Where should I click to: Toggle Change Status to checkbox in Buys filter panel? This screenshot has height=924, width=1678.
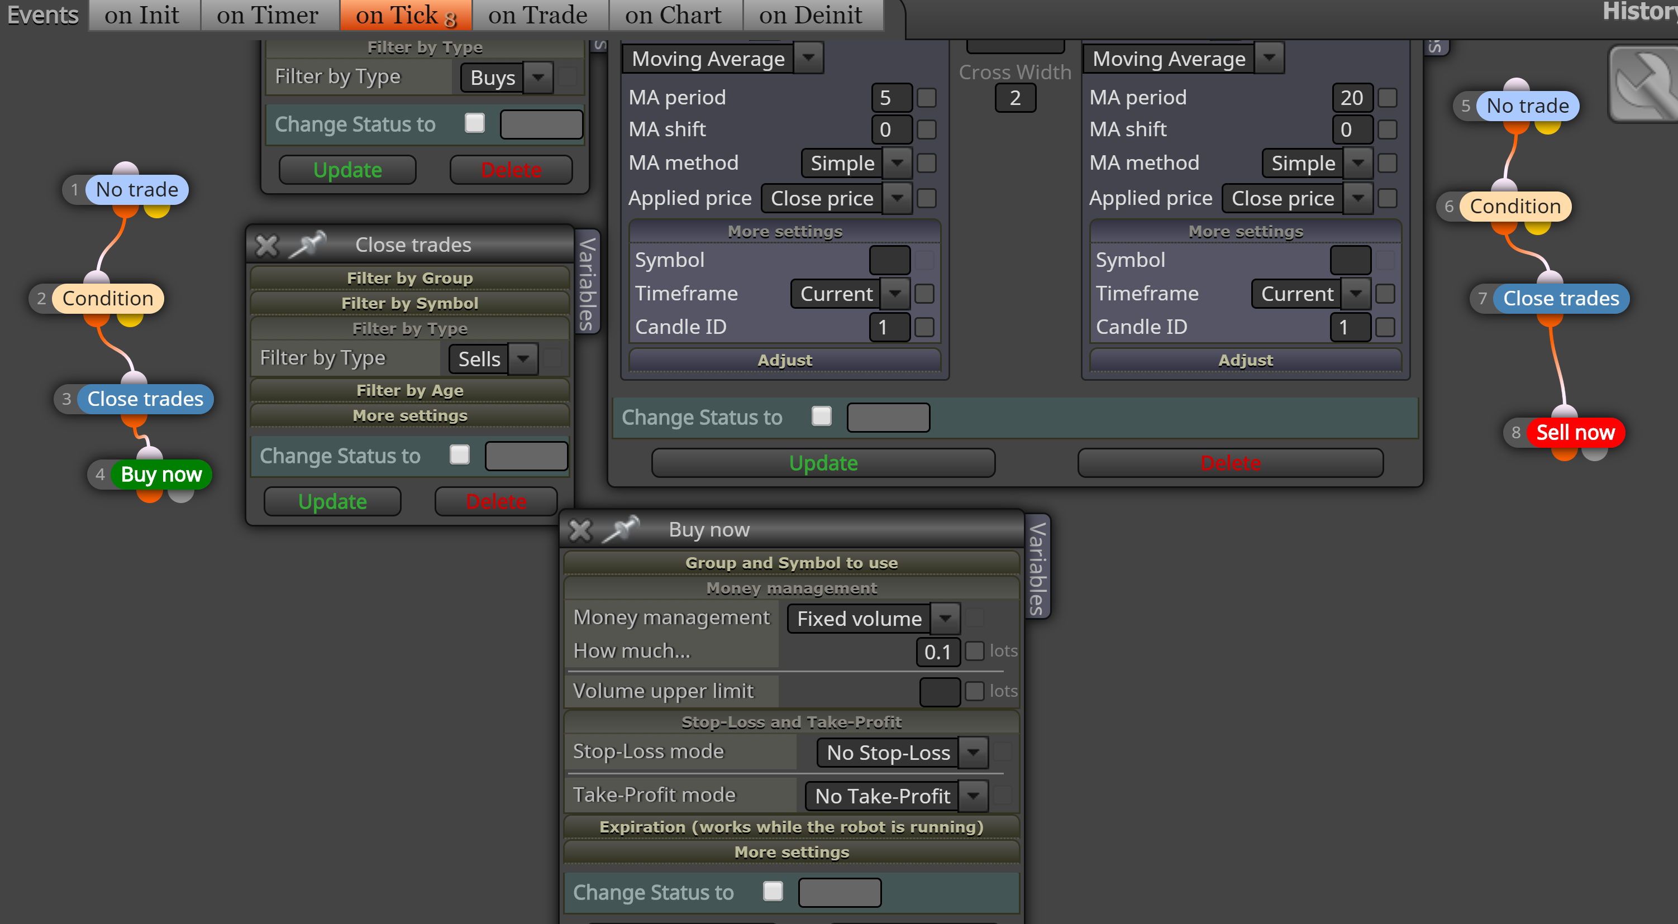point(475,123)
